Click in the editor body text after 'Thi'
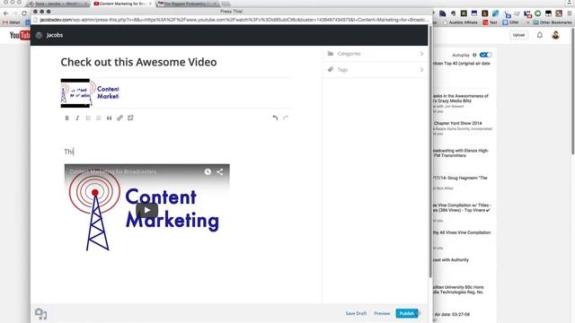 74,152
